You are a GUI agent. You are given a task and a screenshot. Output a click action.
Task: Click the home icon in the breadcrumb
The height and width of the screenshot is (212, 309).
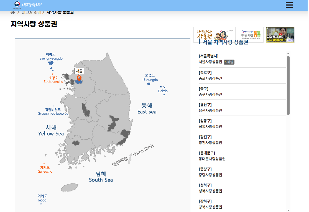point(12,12)
